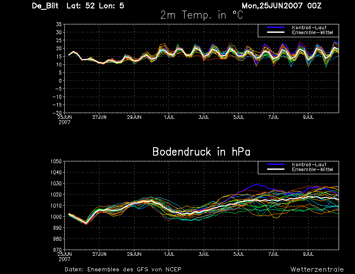The width and height of the screenshot is (355, 274).
Task: Select 27JUN on the temperature chart axis
Action: pos(99,117)
